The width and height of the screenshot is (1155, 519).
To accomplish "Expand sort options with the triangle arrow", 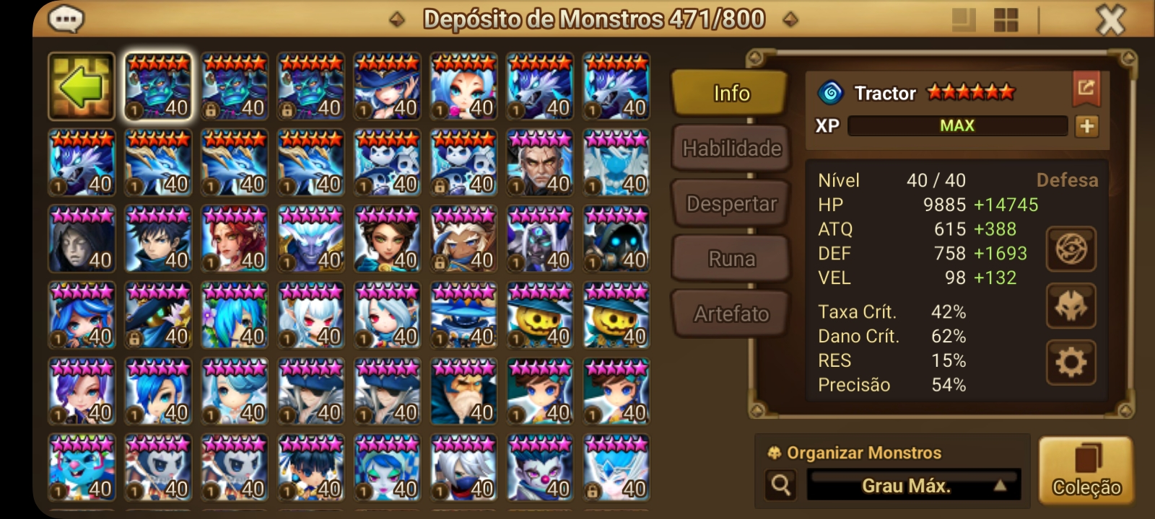I will click(1000, 486).
